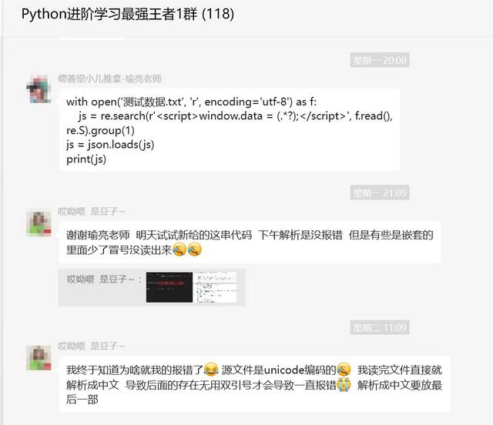
Task: Click the laughing emoji after 报错了
Action: coord(211,370)
